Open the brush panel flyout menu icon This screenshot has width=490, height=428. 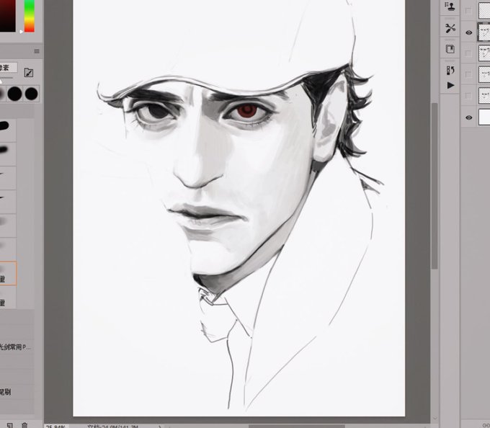[37, 51]
